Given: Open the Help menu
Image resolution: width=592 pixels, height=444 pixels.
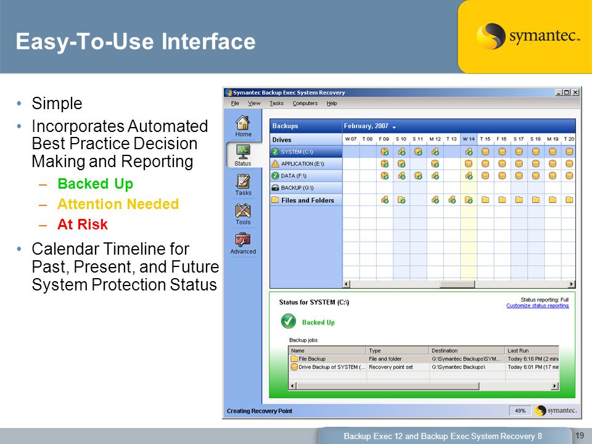Looking at the screenshot, I should 332,103.
